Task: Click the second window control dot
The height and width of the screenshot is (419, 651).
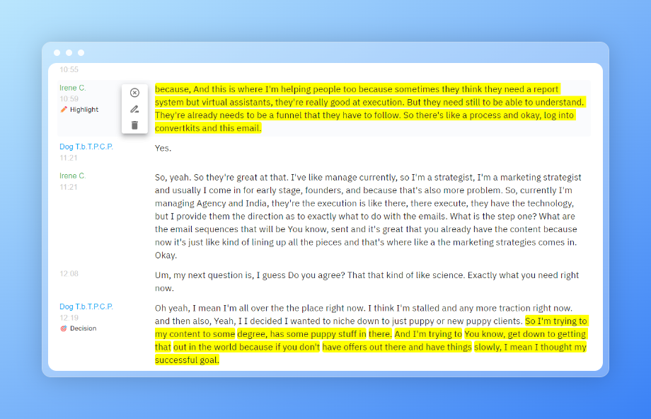Action: 69,53
